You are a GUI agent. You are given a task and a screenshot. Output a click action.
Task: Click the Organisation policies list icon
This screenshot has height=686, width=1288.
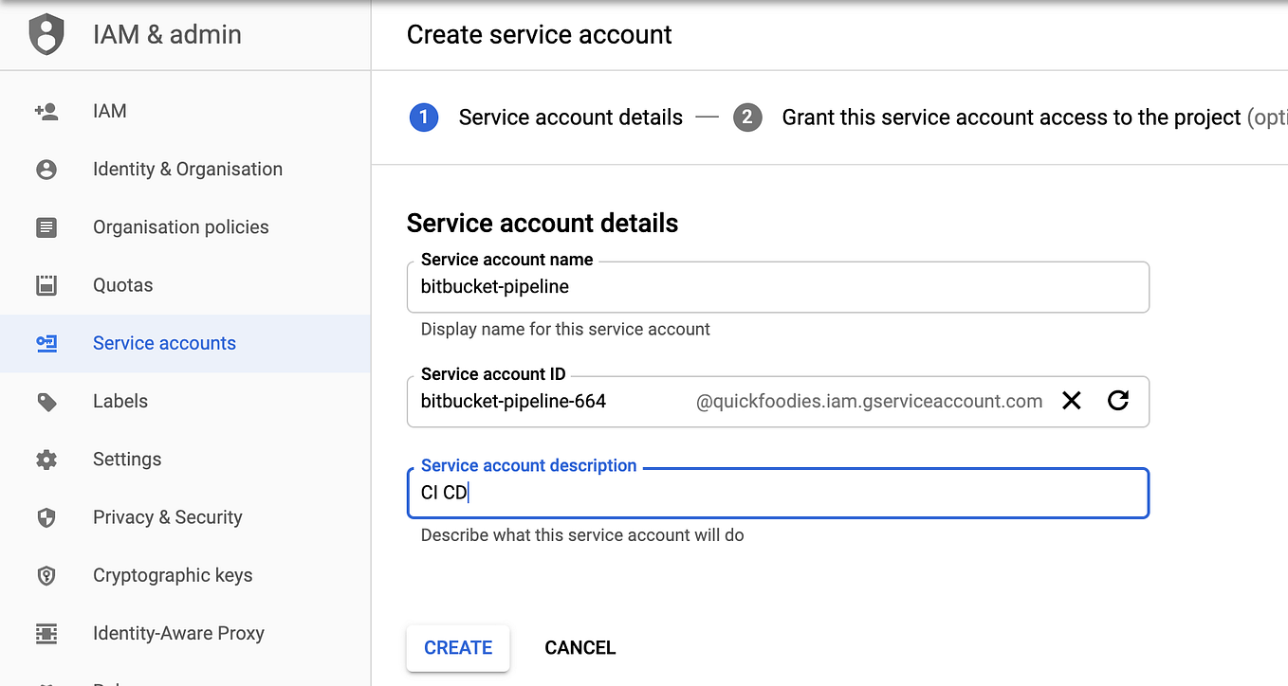(x=46, y=227)
